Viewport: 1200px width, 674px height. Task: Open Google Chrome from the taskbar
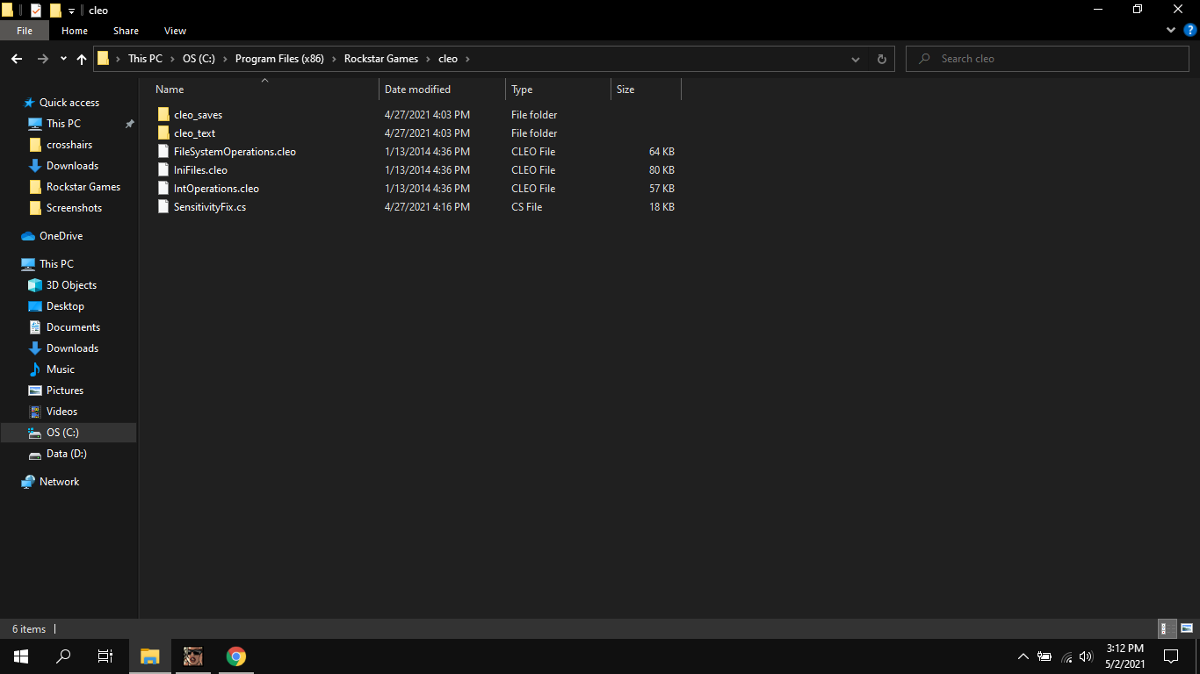[235, 656]
